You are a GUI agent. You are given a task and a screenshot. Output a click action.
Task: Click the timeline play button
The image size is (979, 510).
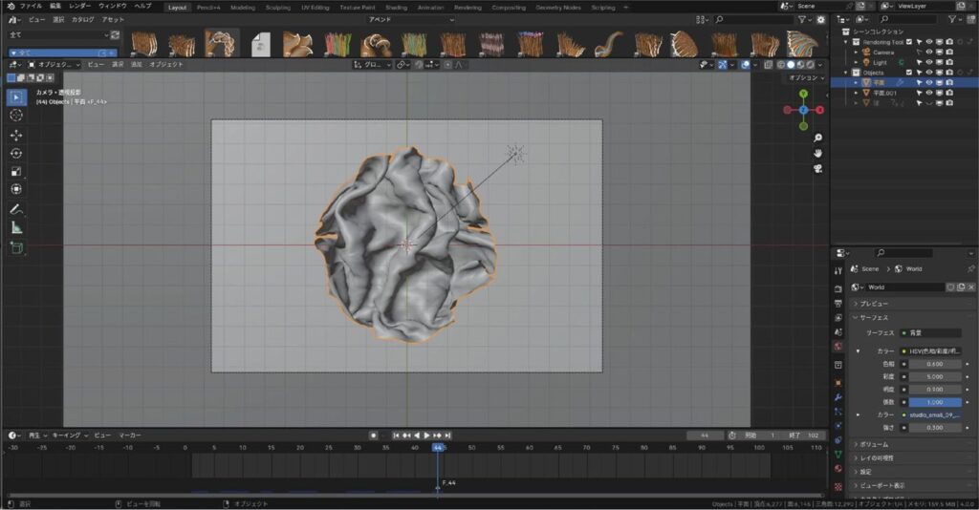(427, 436)
